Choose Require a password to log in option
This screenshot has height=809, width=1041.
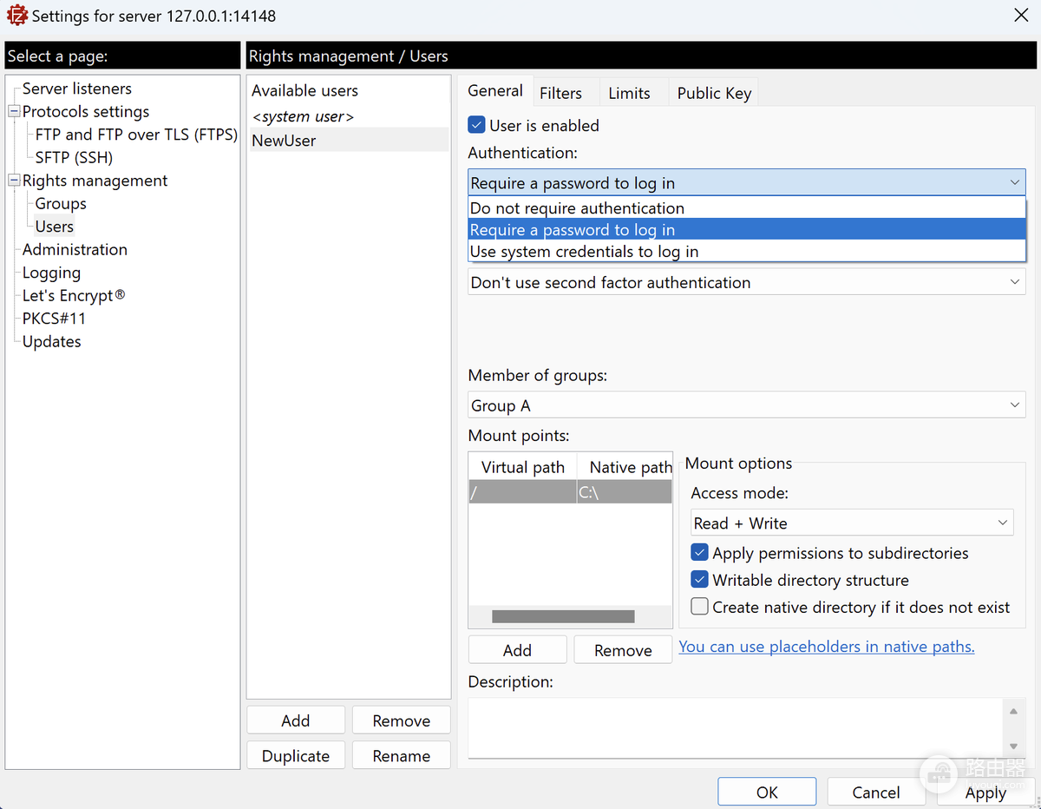[x=747, y=230]
